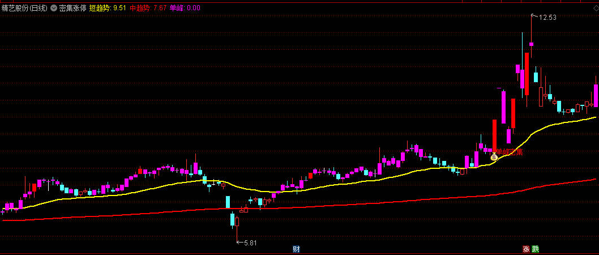
Task: Click the diamond icon at chart top-right
Action: coord(595,8)
